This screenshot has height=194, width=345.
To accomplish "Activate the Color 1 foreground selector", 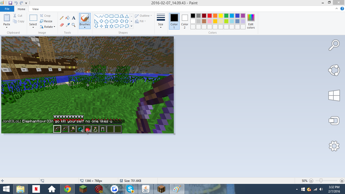I will [x=174, y=21].
